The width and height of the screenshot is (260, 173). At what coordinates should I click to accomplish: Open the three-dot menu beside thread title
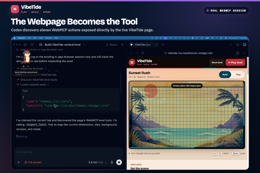coord(85,44)
